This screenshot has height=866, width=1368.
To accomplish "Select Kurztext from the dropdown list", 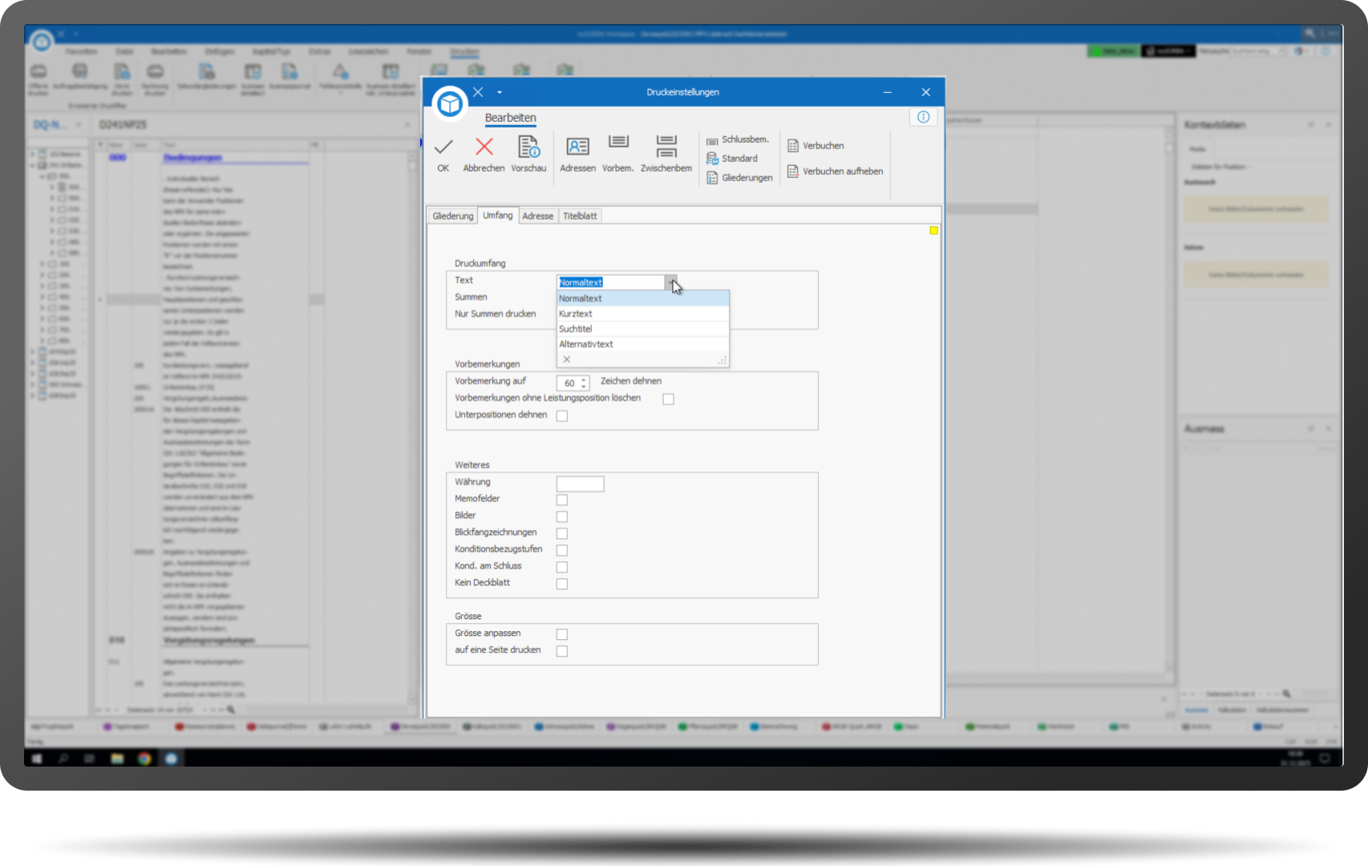I will point(576,314).
